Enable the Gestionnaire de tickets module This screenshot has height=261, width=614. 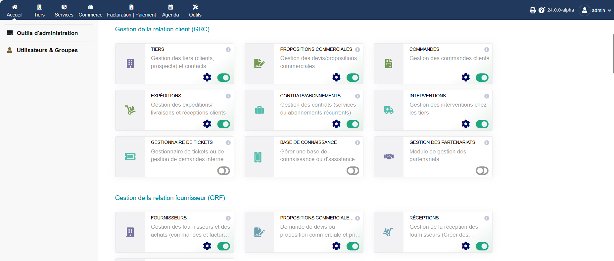[223, 171]
